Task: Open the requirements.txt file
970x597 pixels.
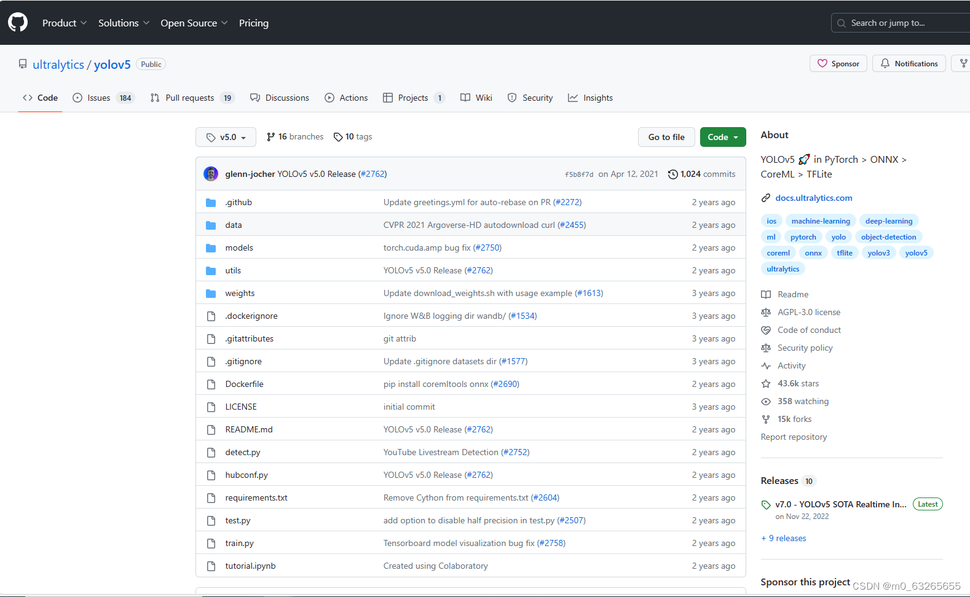Action: (256, 498)
